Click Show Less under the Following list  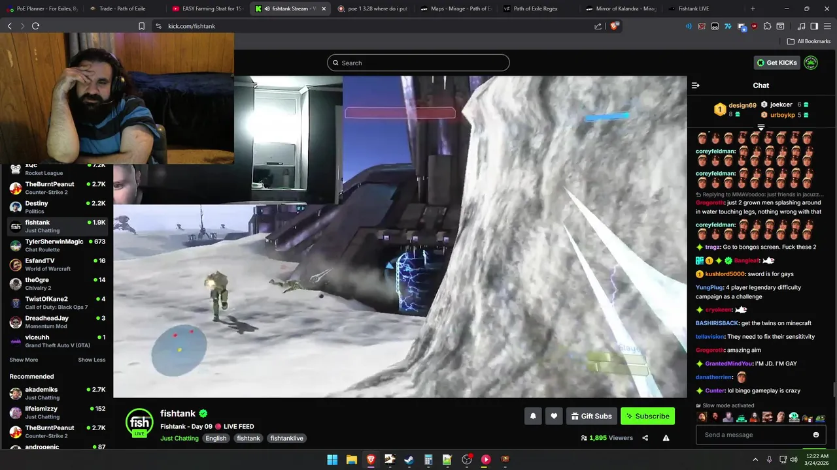92,360
